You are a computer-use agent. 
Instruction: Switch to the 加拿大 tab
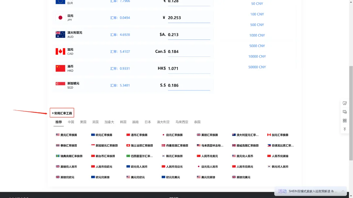(109, 122)
